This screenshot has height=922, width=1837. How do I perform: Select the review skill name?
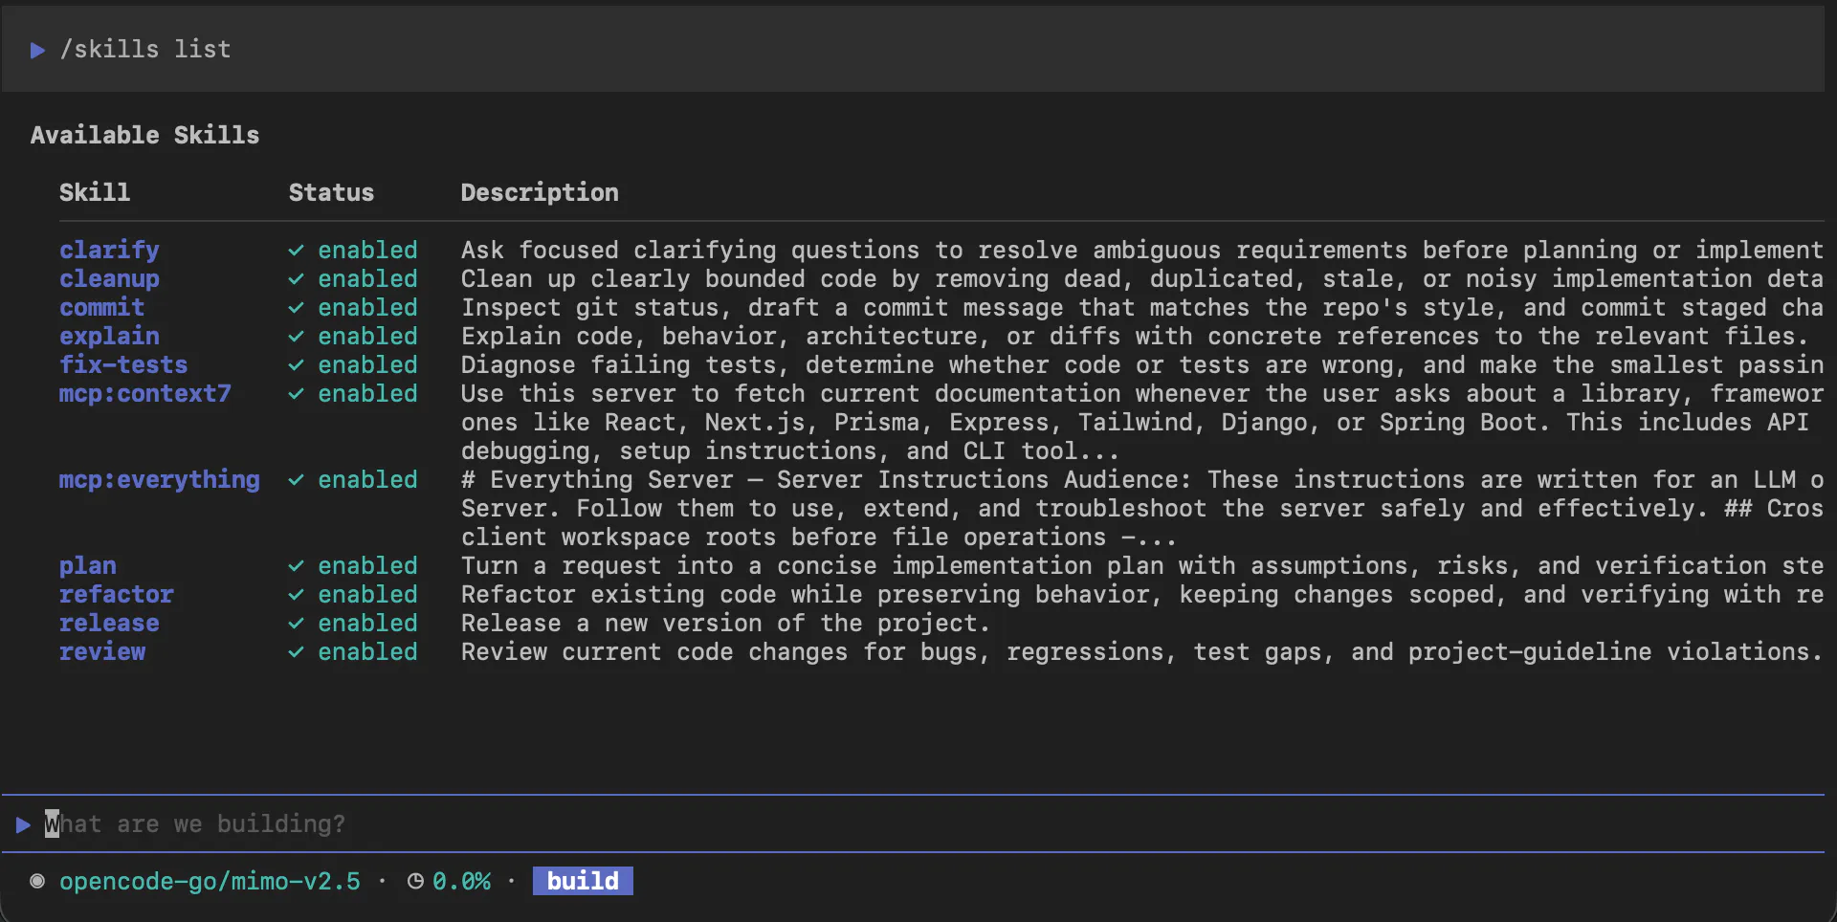pyautogui.click(x=102, y=652)
